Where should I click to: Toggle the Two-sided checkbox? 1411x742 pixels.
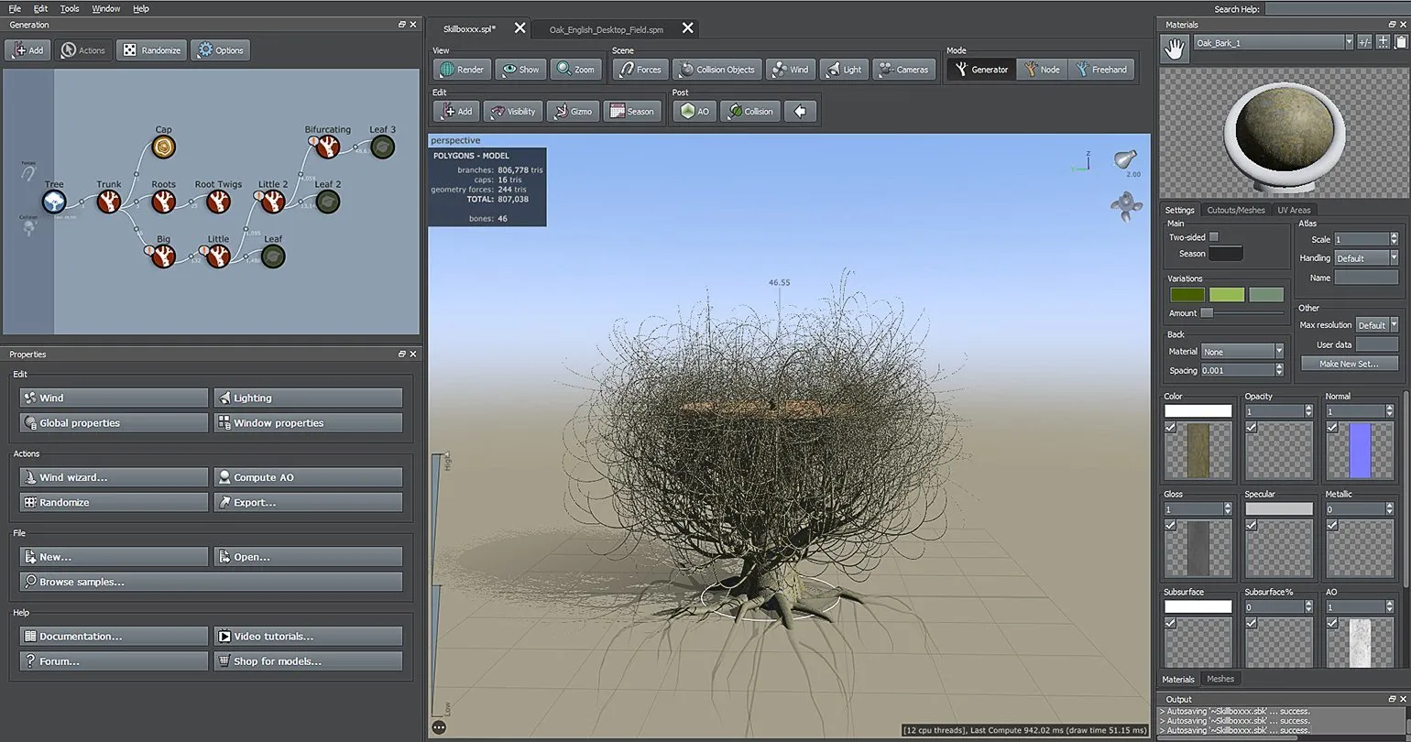pyautogui.click(x=1214, y=237)
